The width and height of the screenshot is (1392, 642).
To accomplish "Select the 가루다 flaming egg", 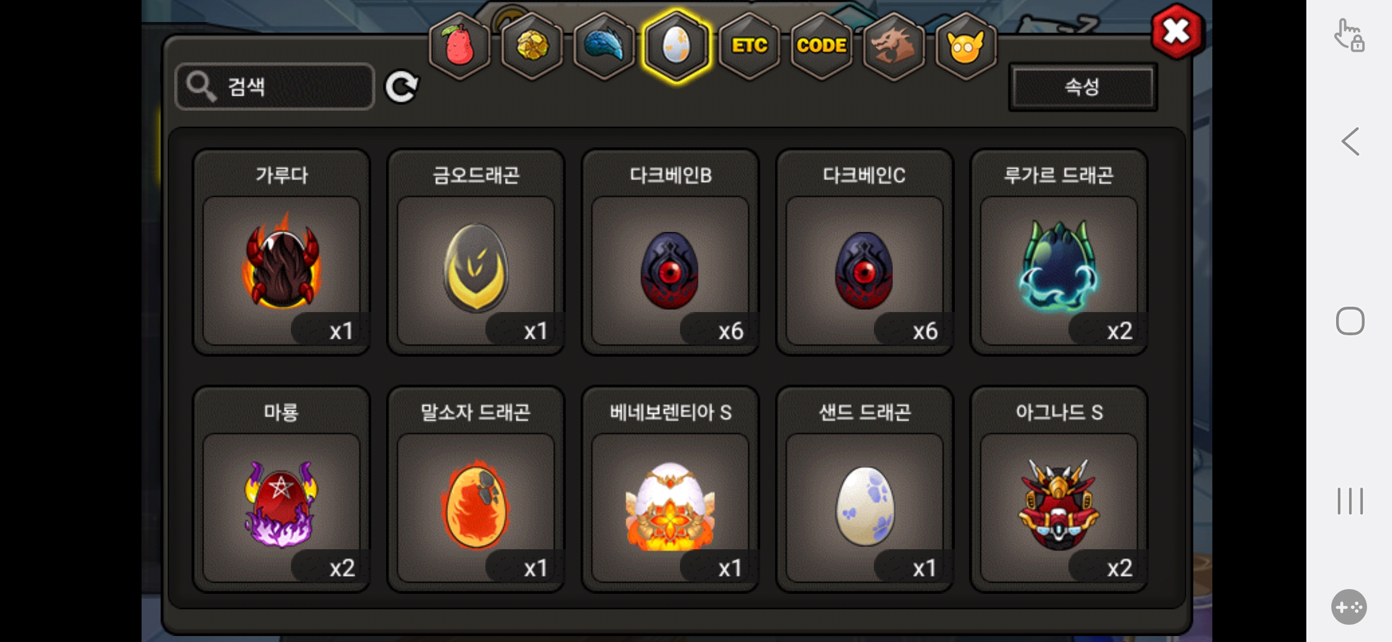I will 281,252.
